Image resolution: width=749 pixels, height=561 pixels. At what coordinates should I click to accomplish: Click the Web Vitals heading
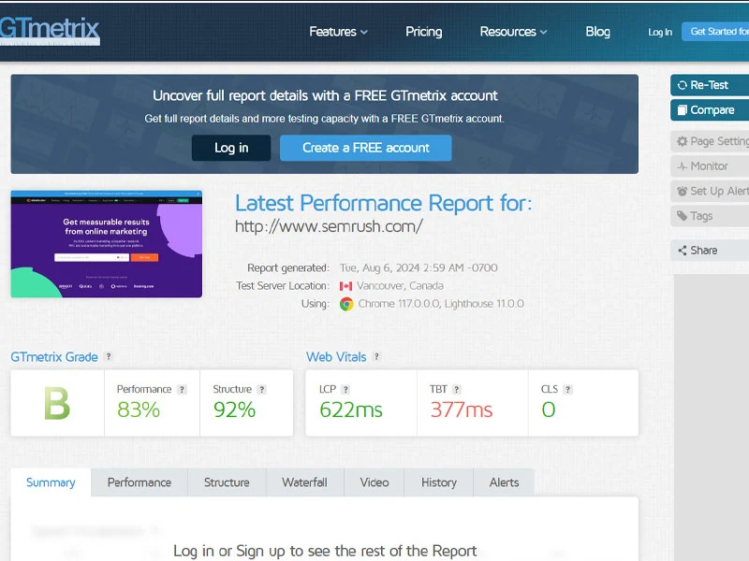point(336,357)
